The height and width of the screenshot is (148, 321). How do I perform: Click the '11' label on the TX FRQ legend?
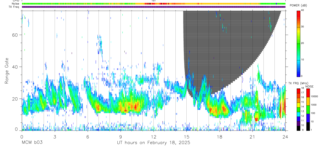(x=302, y=121)
